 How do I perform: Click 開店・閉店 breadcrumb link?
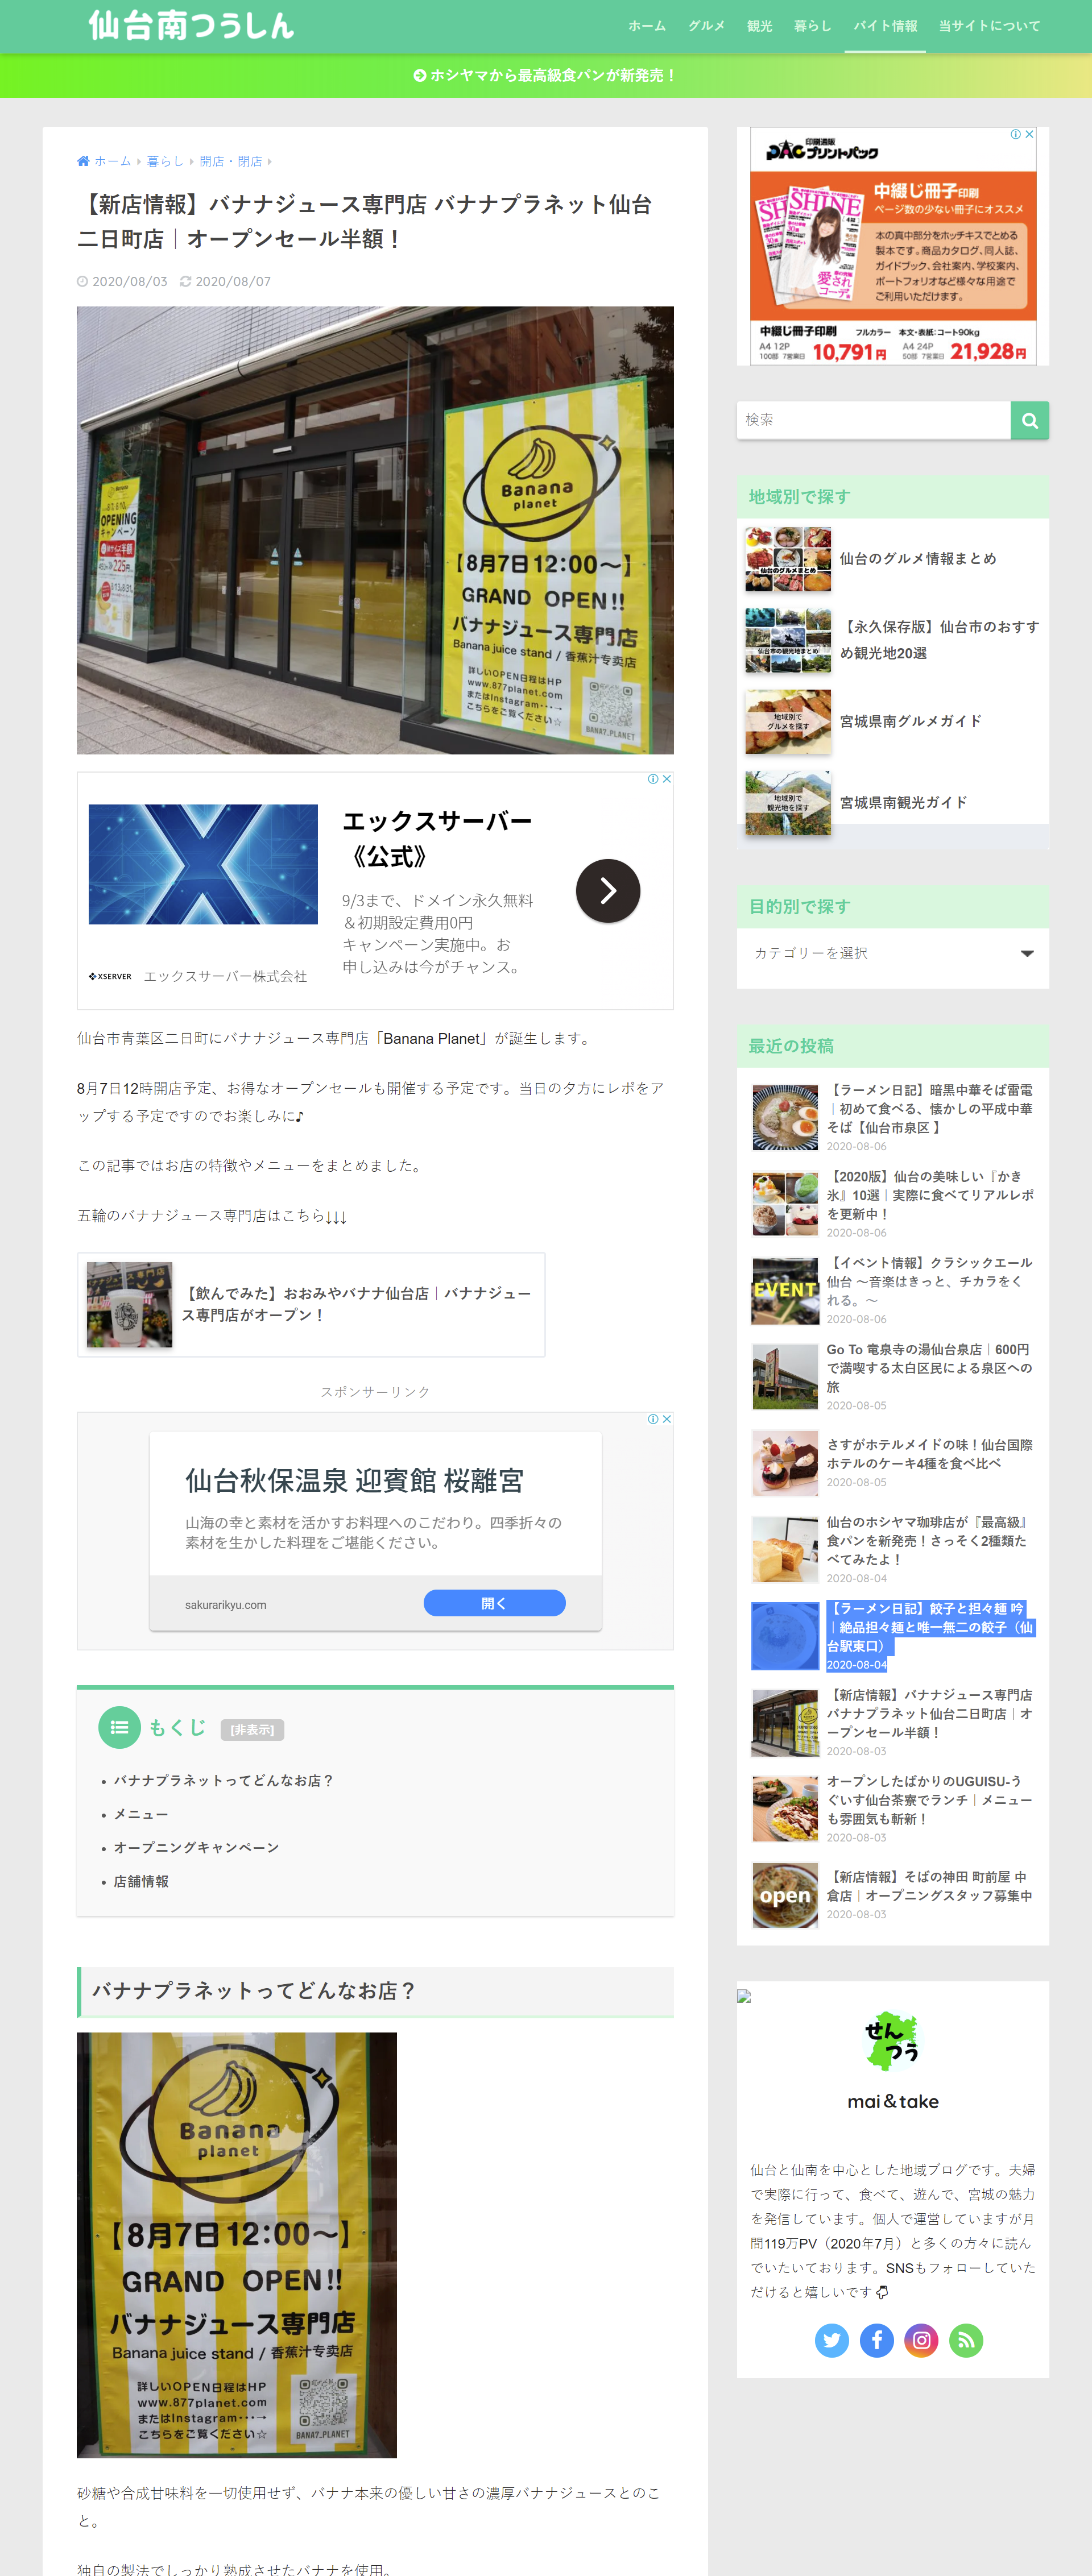coord(230,161)
